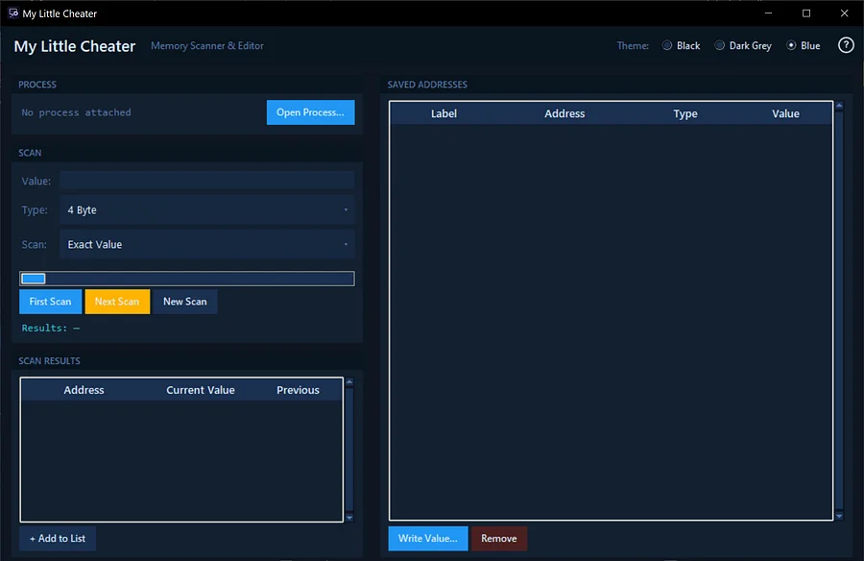The width and height of the screenshot is (864, 561).
Task: Click the scan progress bar
Action: 187,279
